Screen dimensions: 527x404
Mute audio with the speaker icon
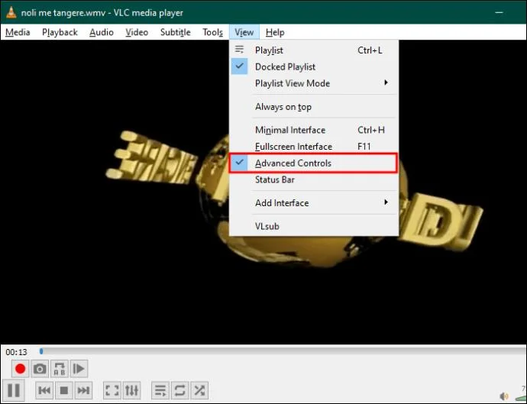(x=503, y=396)
